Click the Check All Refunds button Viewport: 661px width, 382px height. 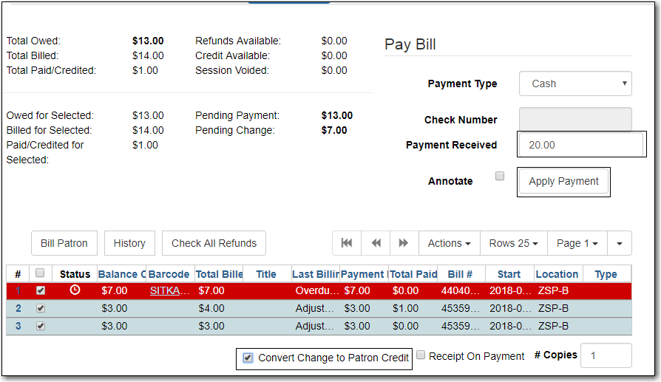tap(214, 243)
